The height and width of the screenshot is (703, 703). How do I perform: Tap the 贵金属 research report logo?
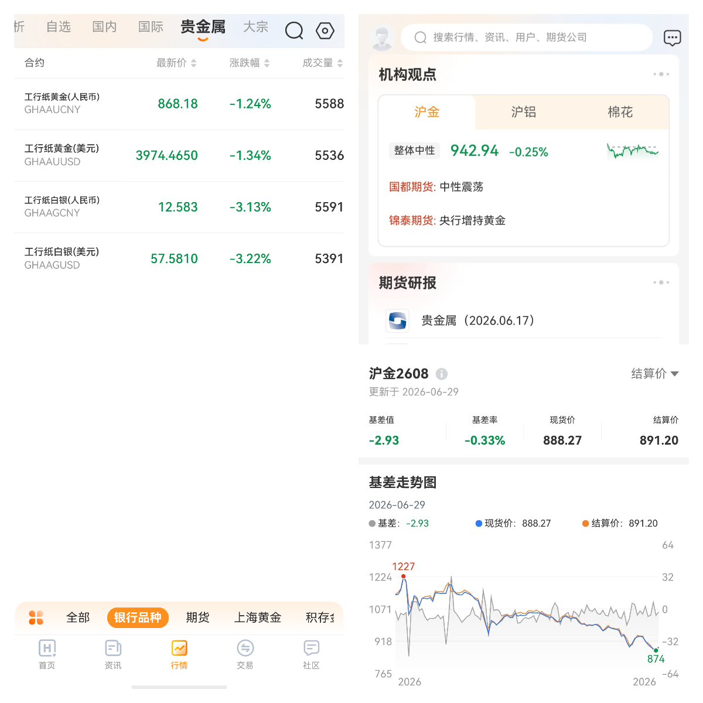click(x=398, y=320)
